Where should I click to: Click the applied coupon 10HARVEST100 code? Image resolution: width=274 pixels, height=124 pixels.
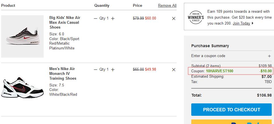pyautogui.click(x=220, y=71)
